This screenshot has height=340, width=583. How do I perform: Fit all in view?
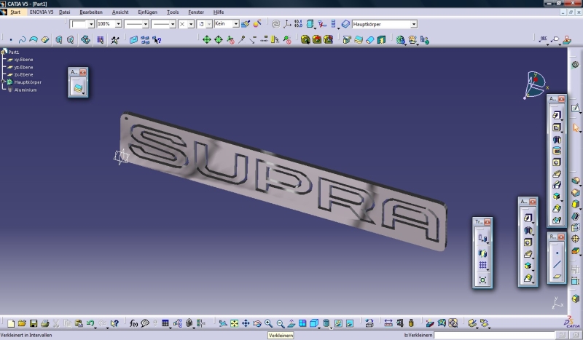tap(234, 323)
